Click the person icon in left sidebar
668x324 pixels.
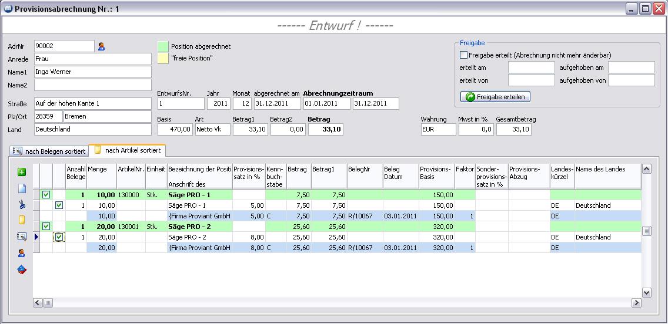(x=22, y=253)
